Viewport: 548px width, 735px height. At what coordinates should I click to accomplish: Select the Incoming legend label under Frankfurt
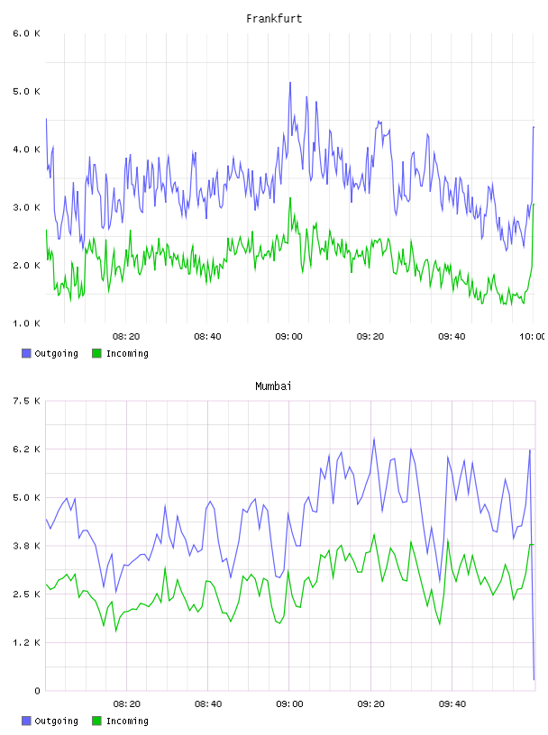coord(127,354)
